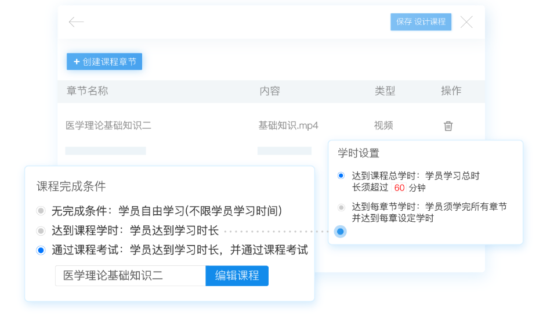Click the 60 minutes value field

click(399, 188)
